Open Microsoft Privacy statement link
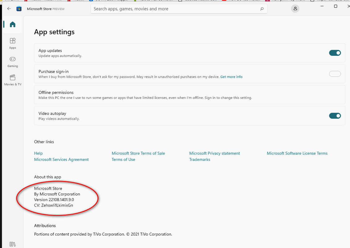 [215, 153]
